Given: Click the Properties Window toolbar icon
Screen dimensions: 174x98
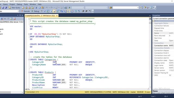Looking at the screenshot, I should pyautogui.click(x=151, y=8).
